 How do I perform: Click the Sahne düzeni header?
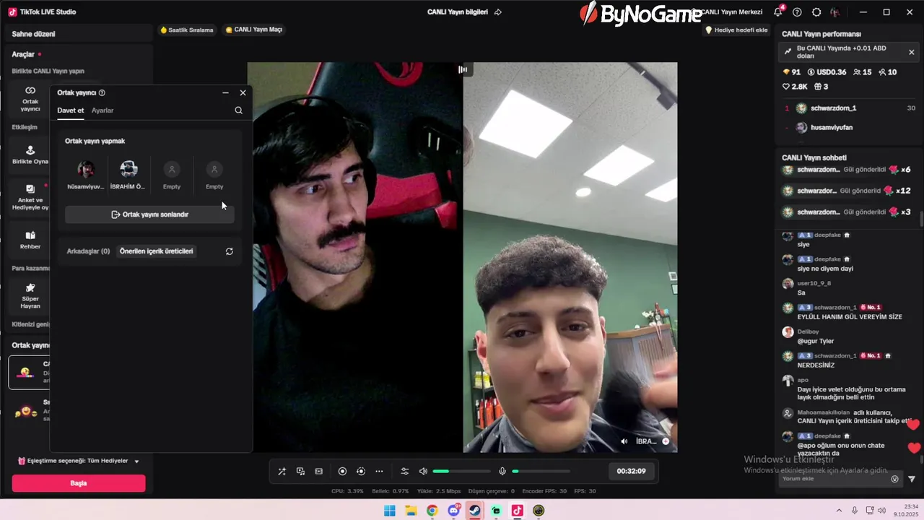coord(33,34)
